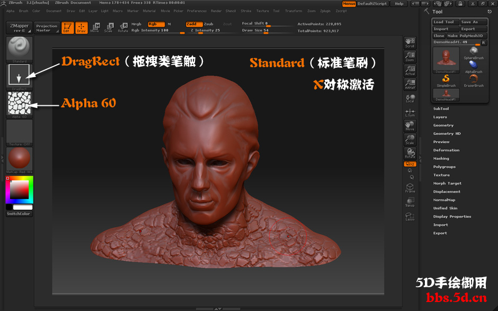
Task: Open the Alpha 60 selector
Action: [20, 105]
